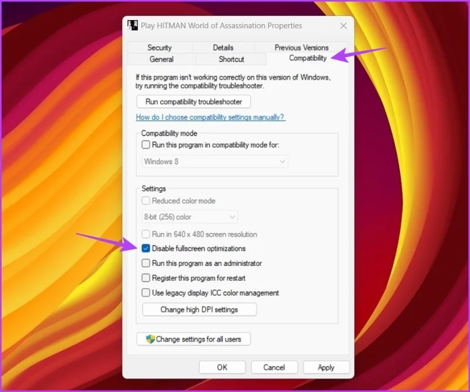Open Change high DPI settings
This screenshot has width=470, height=392.
click(x=199, y=310)
